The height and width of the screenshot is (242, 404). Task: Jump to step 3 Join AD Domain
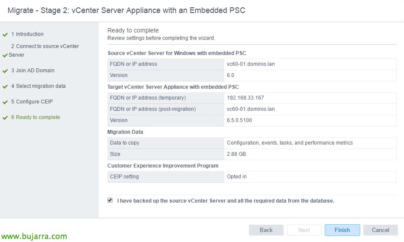coord(35,71)
